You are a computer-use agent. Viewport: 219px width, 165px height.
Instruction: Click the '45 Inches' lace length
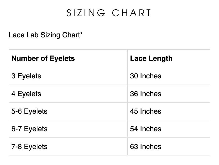click(x=146, y=111)
